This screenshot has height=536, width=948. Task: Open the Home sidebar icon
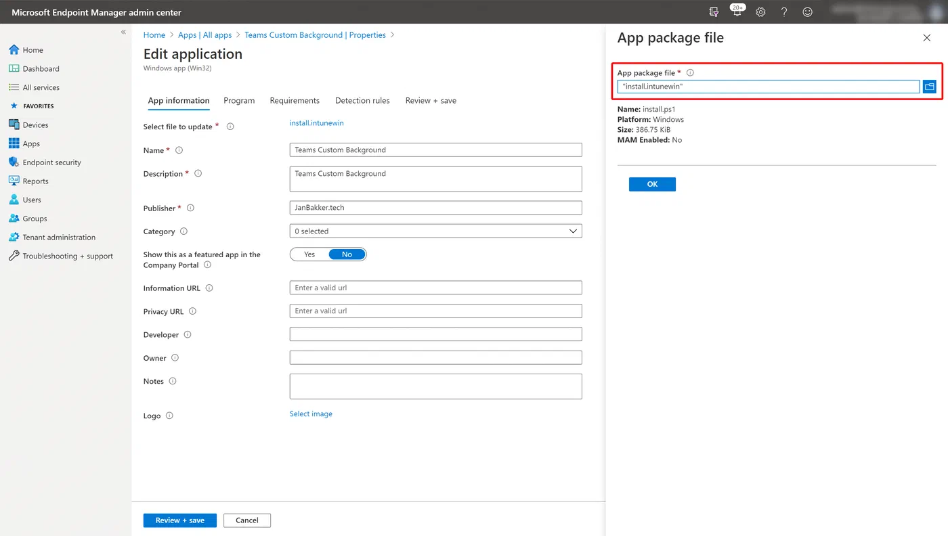[x=14, y=49]
